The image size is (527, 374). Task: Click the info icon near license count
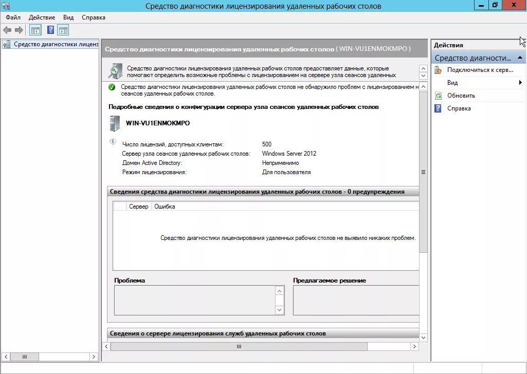coord(113,141)
